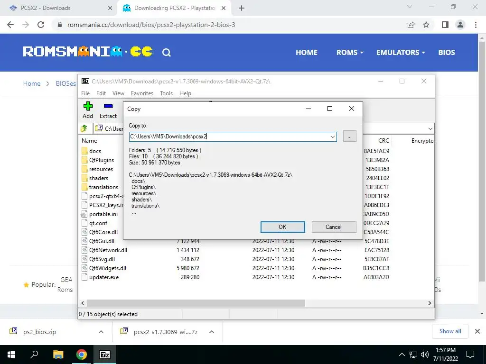
Task: Open File Explorer from the taskbar
Action: coord(58,355)
